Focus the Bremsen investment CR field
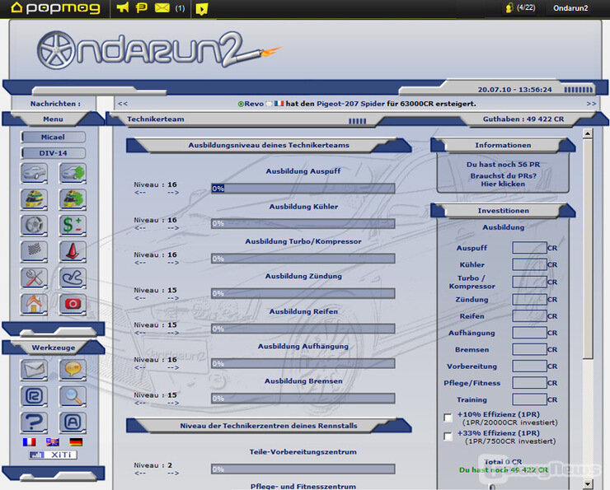 tap(530, 349)
